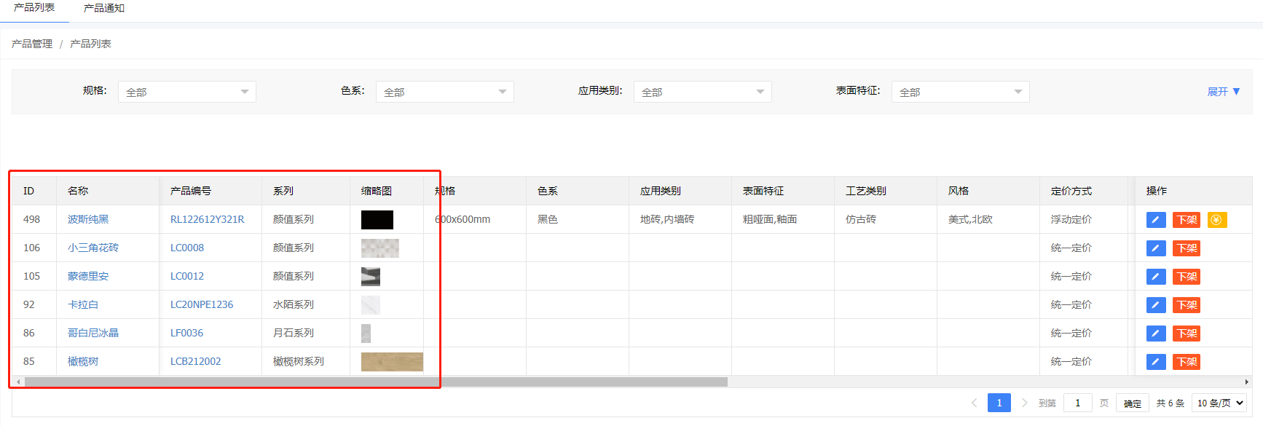The width and height of the screenshot is (1263, 426).
Task: Switch to the 产品通知 tab
Action: click(104, 8)
